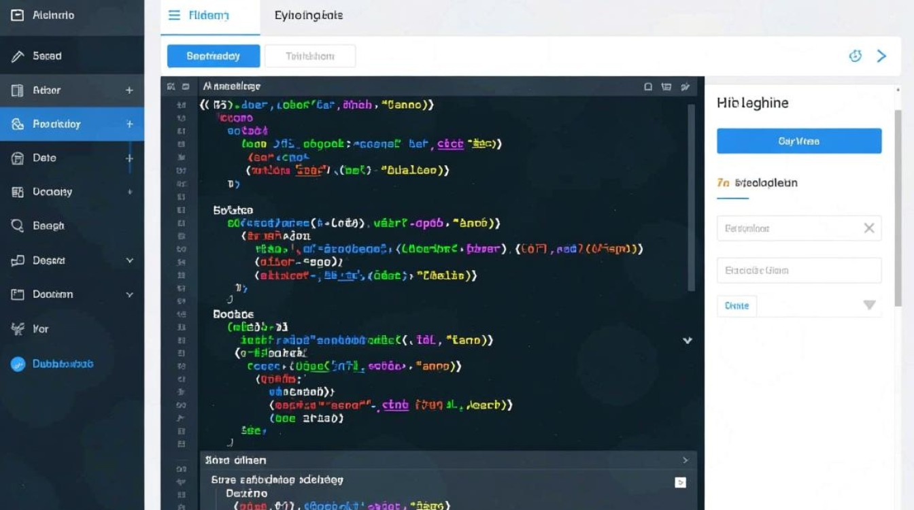
Task: Click the hamburger menu icon in the first tab
Action: click(174, 15)
